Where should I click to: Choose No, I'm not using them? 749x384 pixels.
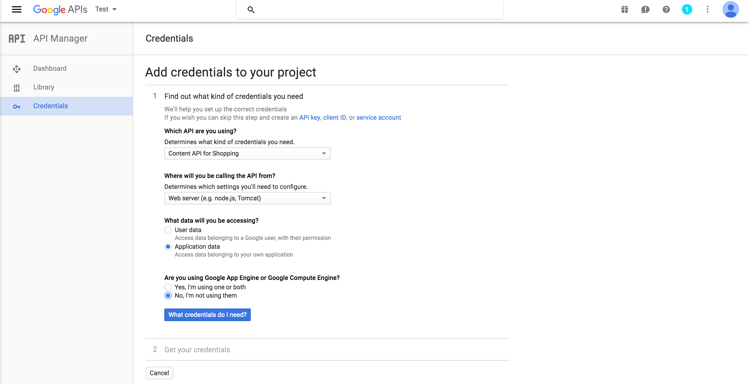click(x=168, y=296)
